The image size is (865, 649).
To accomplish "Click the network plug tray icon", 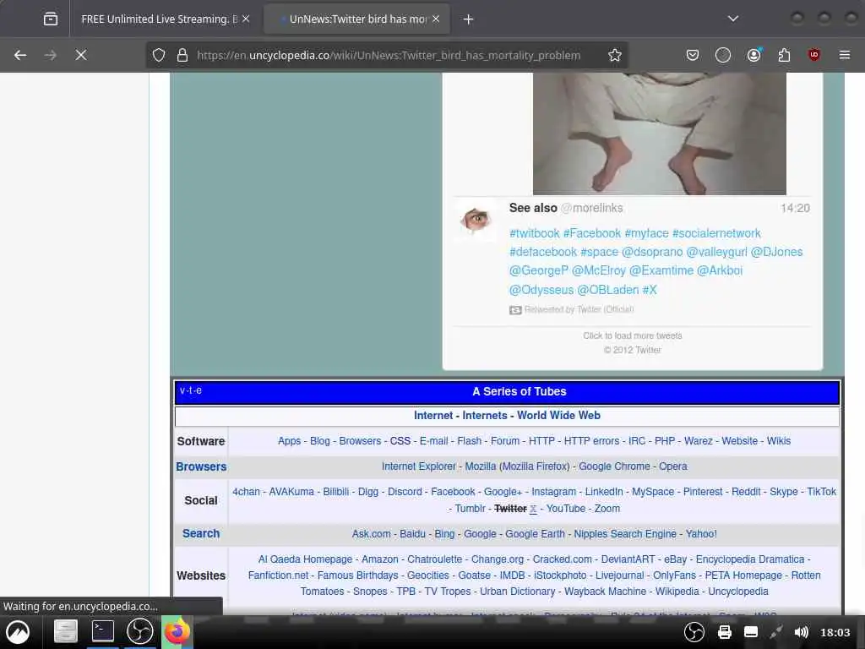I will (x=776, y=632).
